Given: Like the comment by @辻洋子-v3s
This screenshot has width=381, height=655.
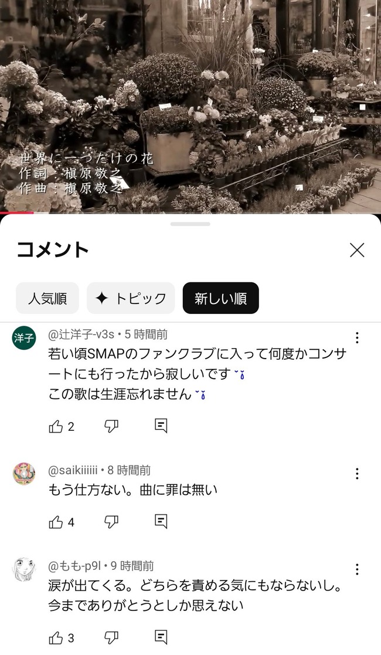Looking at the screenshot, I should (x=56, y=427).
